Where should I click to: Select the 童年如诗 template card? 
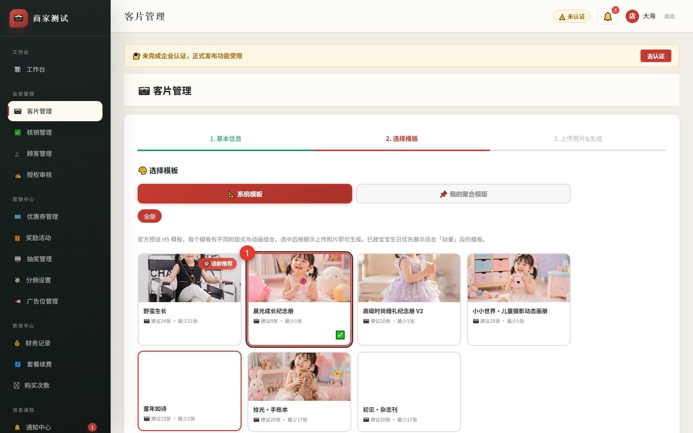click(x=190, y=391)
